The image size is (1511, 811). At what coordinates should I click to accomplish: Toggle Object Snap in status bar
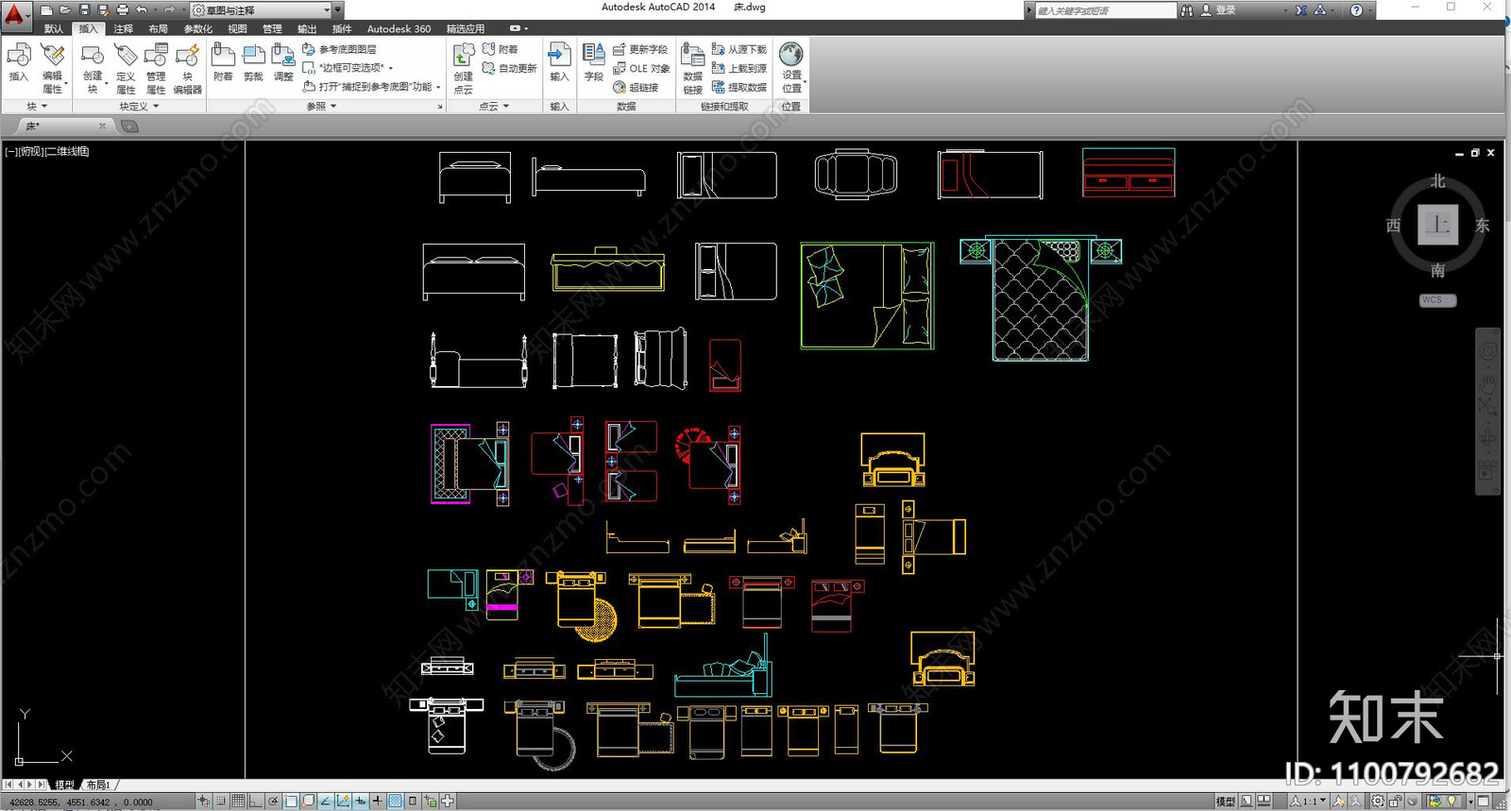291,801
